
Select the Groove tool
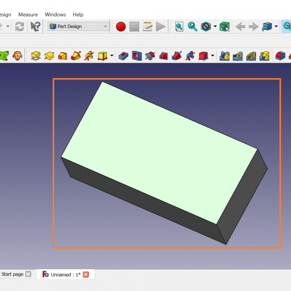tap(150, 56)
